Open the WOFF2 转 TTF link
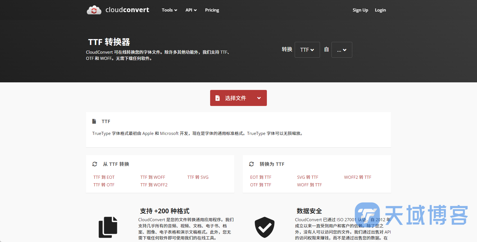 point(358,177)
